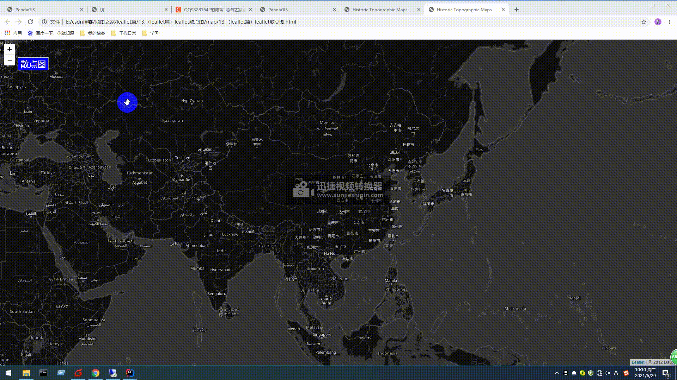Viewport: 677px width, 380px height.
Task: Switch to QQ98281642 blog tab
Action: pyautogui.click(x=212, y=9)
